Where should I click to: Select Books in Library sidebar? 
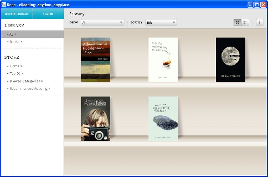(x=14, y=42)
